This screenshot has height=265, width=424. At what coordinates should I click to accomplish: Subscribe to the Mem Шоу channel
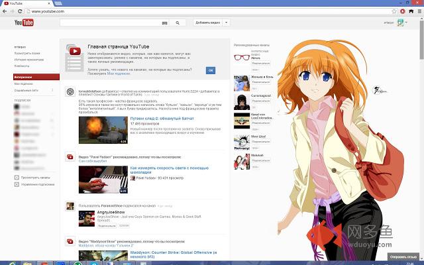point(261,141)
